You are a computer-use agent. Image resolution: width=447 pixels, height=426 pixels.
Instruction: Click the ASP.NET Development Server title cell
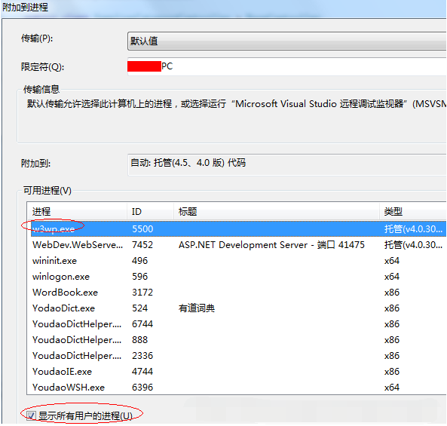[x=271, y=244]
